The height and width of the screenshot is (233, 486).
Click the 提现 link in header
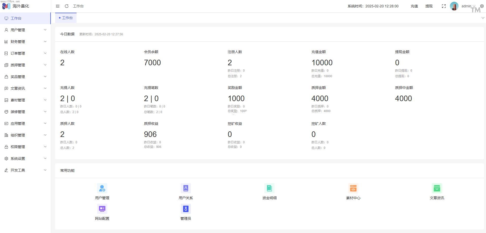[x=429, y=6]
